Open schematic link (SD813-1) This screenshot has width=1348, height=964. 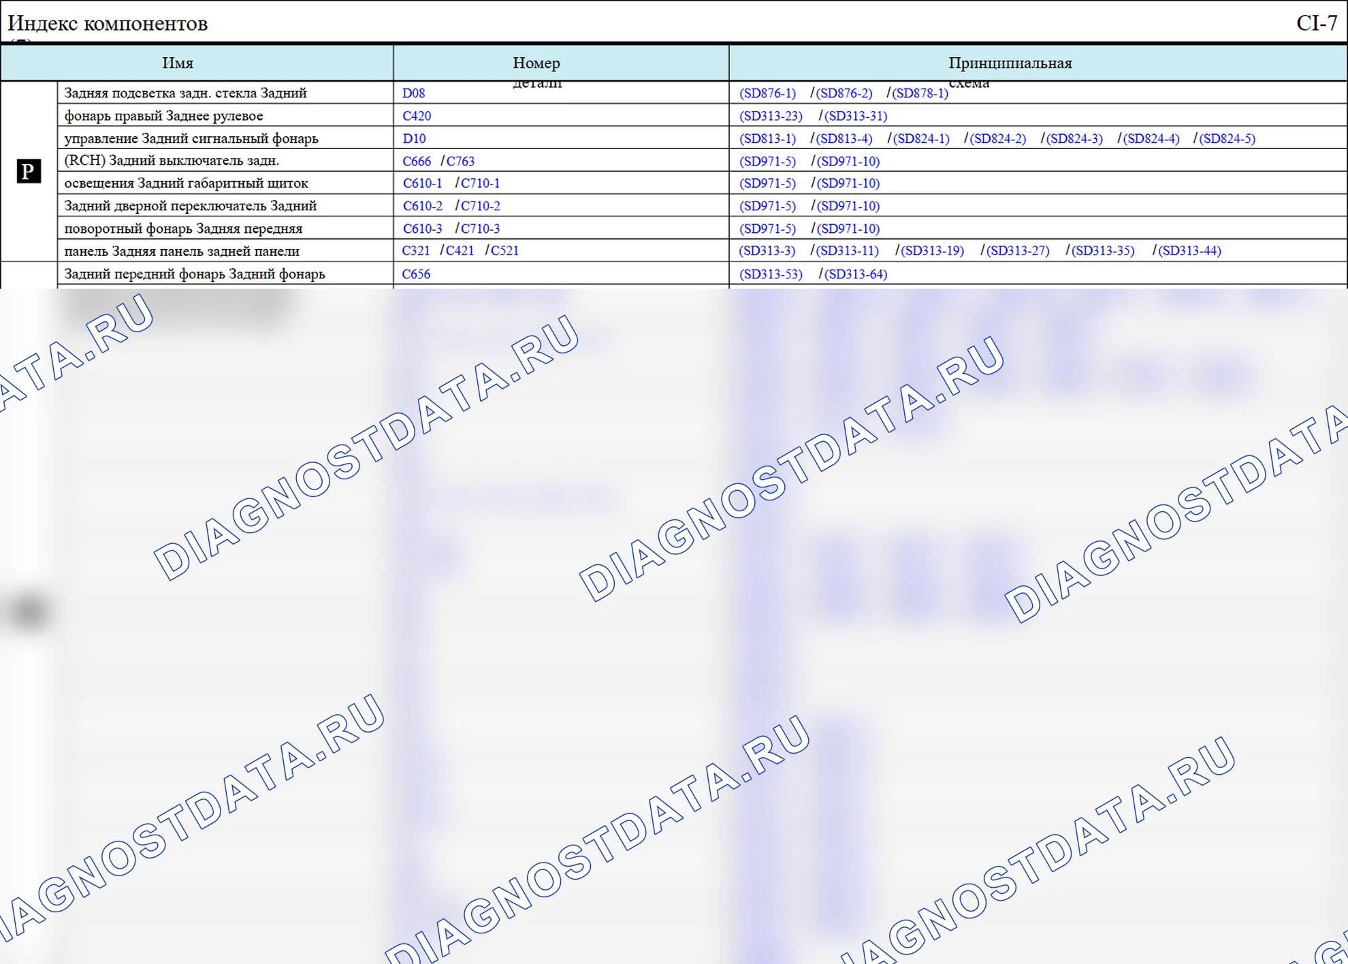(x=768, y=139)
